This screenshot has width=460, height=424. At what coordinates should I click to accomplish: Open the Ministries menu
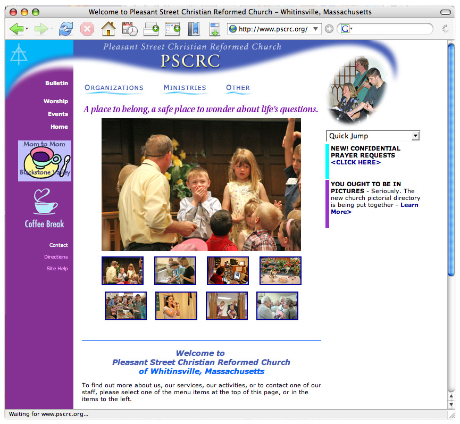[x=185, y=88]
